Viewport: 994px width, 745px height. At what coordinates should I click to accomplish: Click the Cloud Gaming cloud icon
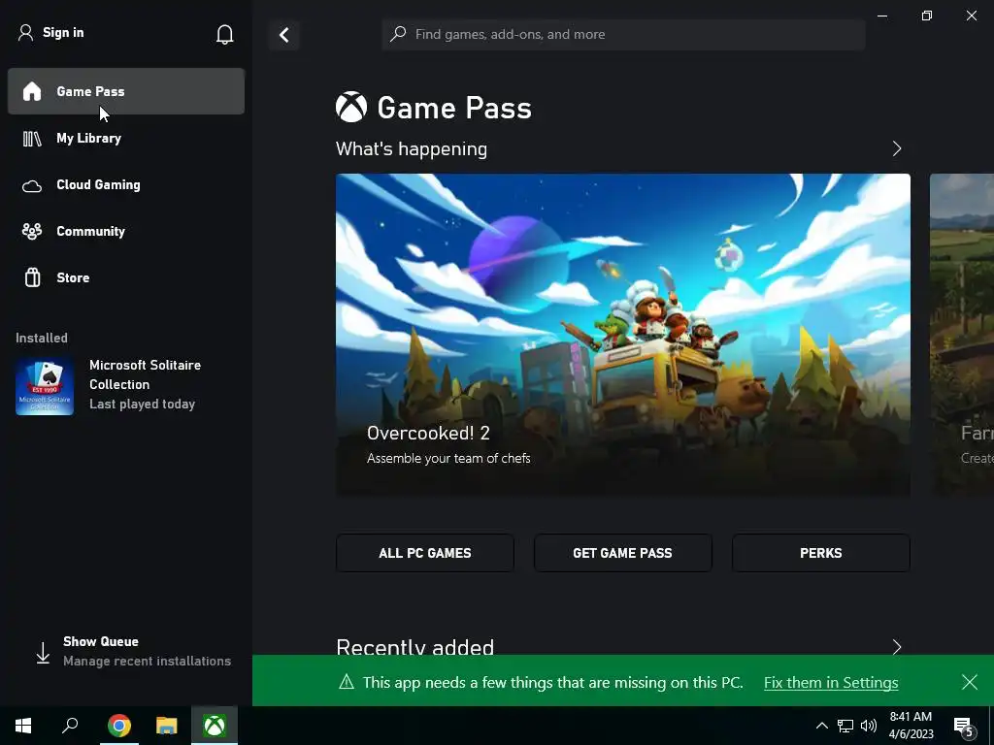pyautogui.click(x=32, y=185)
